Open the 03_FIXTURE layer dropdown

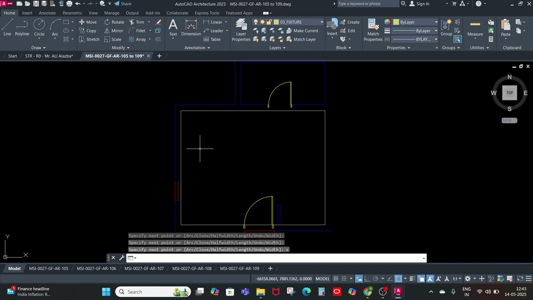pos(321,22)
